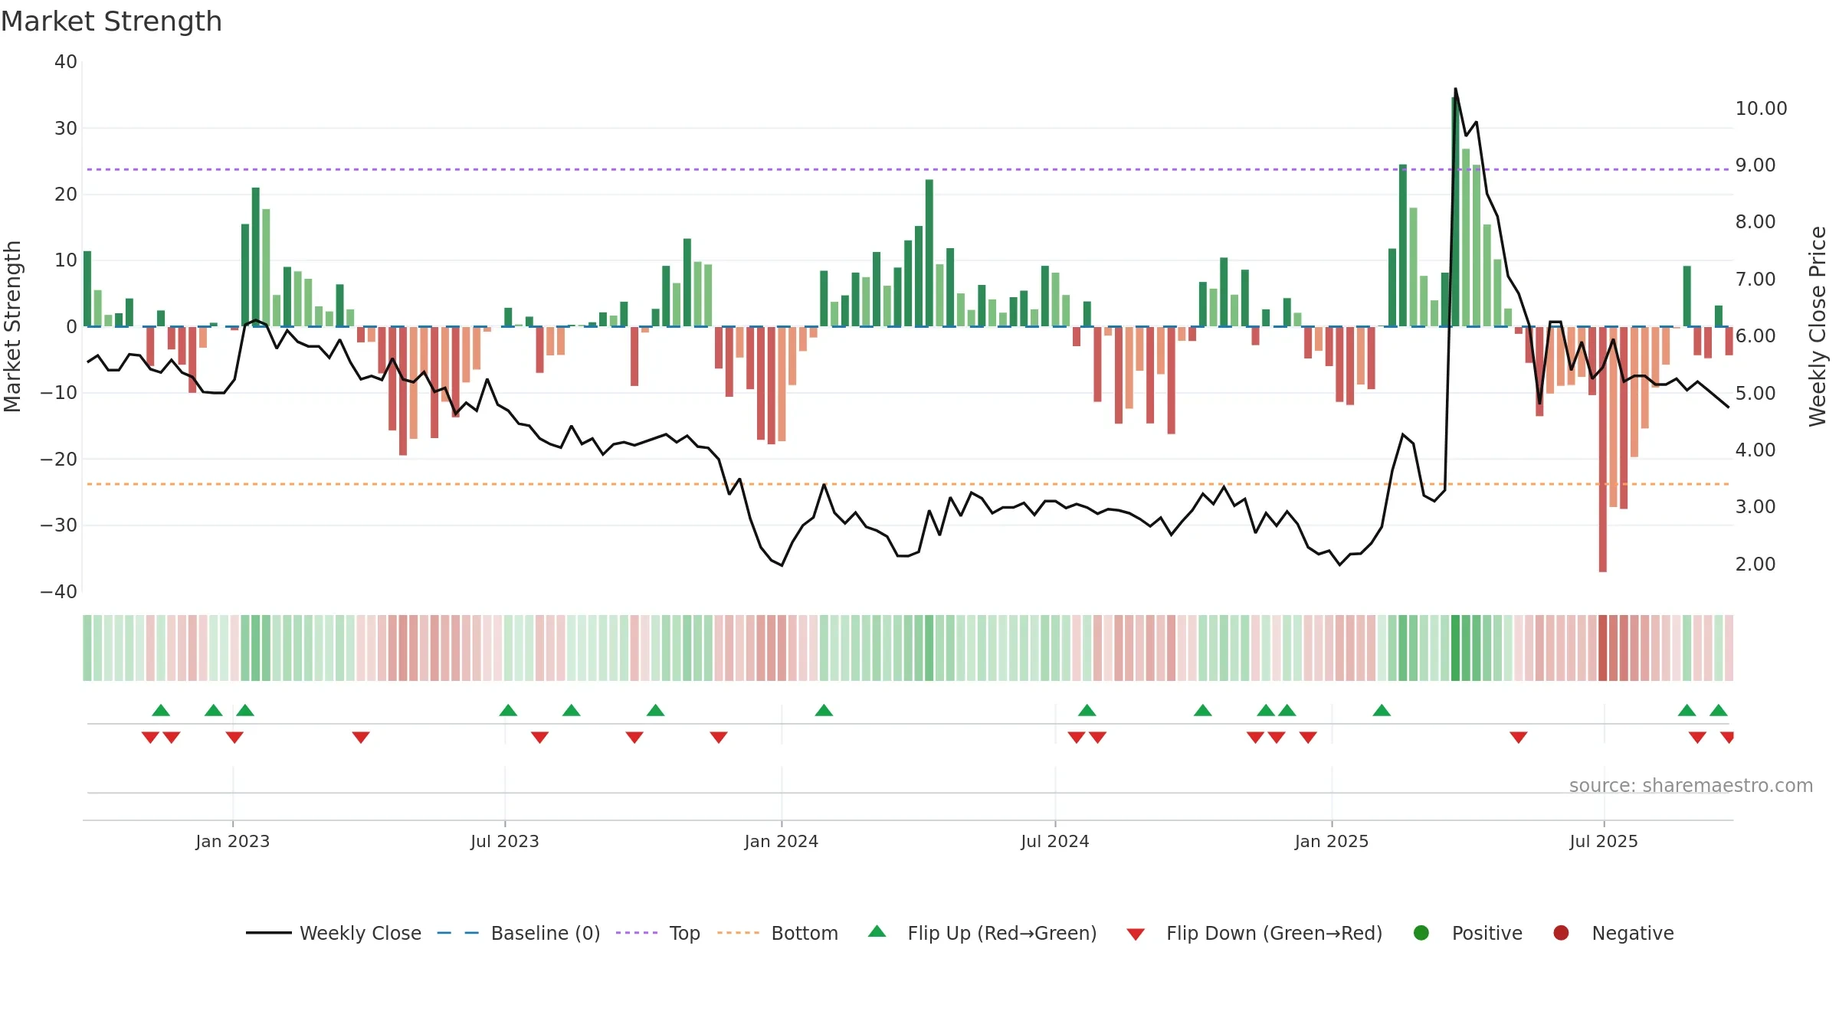This screenshot has width=1839, height=1034.
Task: Toggle the Positive legend entry
Action: [1467, 933]
